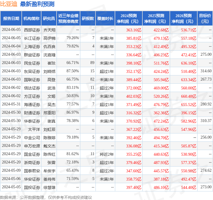The image size is (213, 200).
Task: Select the 近三年业绩预测准确度 column header
Action: (x=68, y=19)
